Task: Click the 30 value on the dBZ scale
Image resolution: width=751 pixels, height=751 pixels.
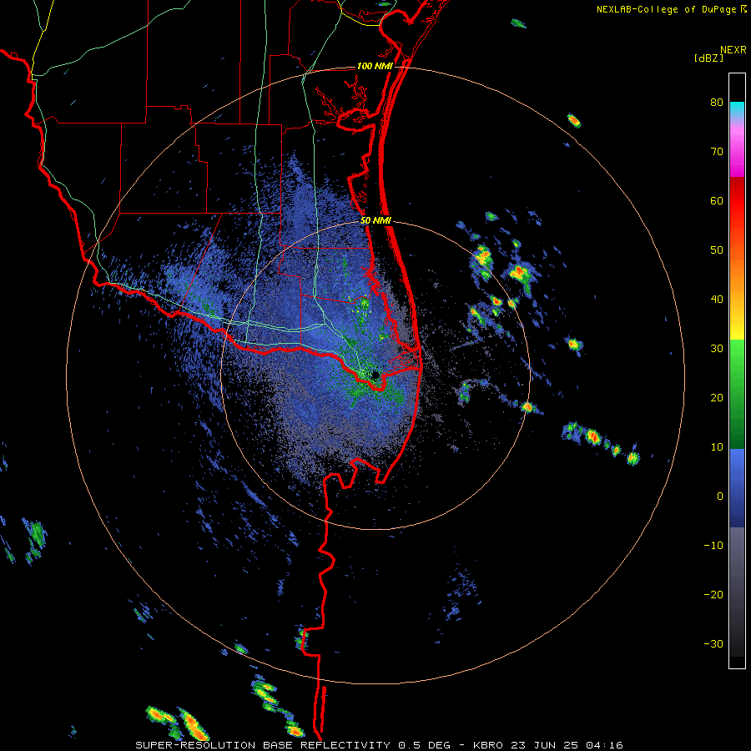Action: tap(717, 349)
